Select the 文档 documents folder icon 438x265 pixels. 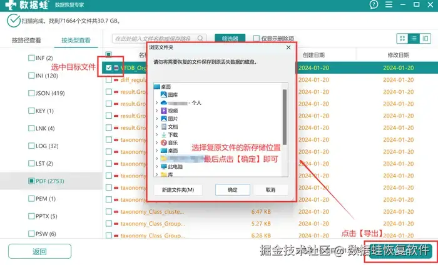pyautogui.click(x=164, y=127)
